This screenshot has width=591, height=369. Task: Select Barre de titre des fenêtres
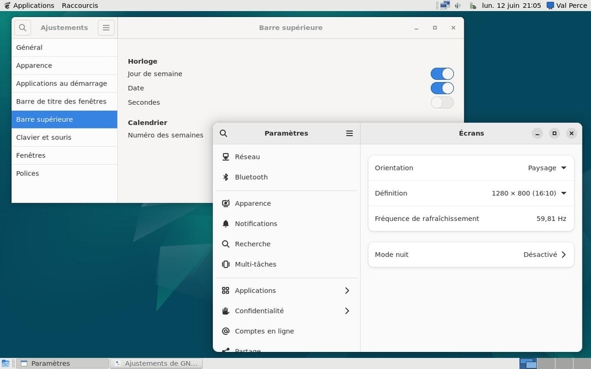point(64,102)
